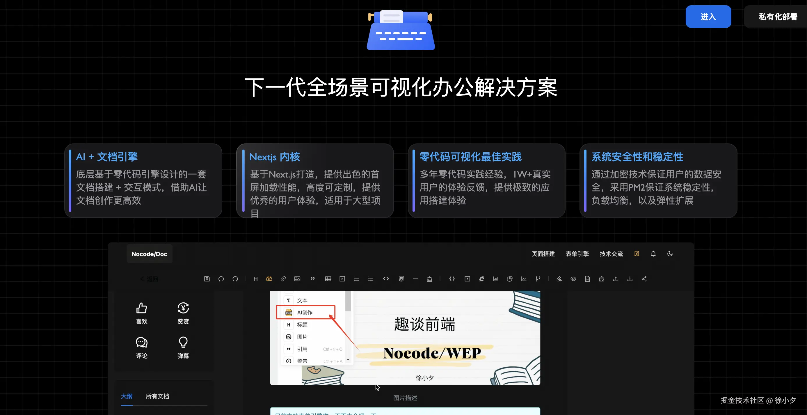Click the 私有化部署 button
The image size is (807, 415).
point(778,17)
